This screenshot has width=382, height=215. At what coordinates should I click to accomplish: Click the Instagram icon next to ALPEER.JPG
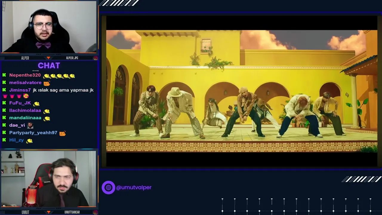click(95, 58)
